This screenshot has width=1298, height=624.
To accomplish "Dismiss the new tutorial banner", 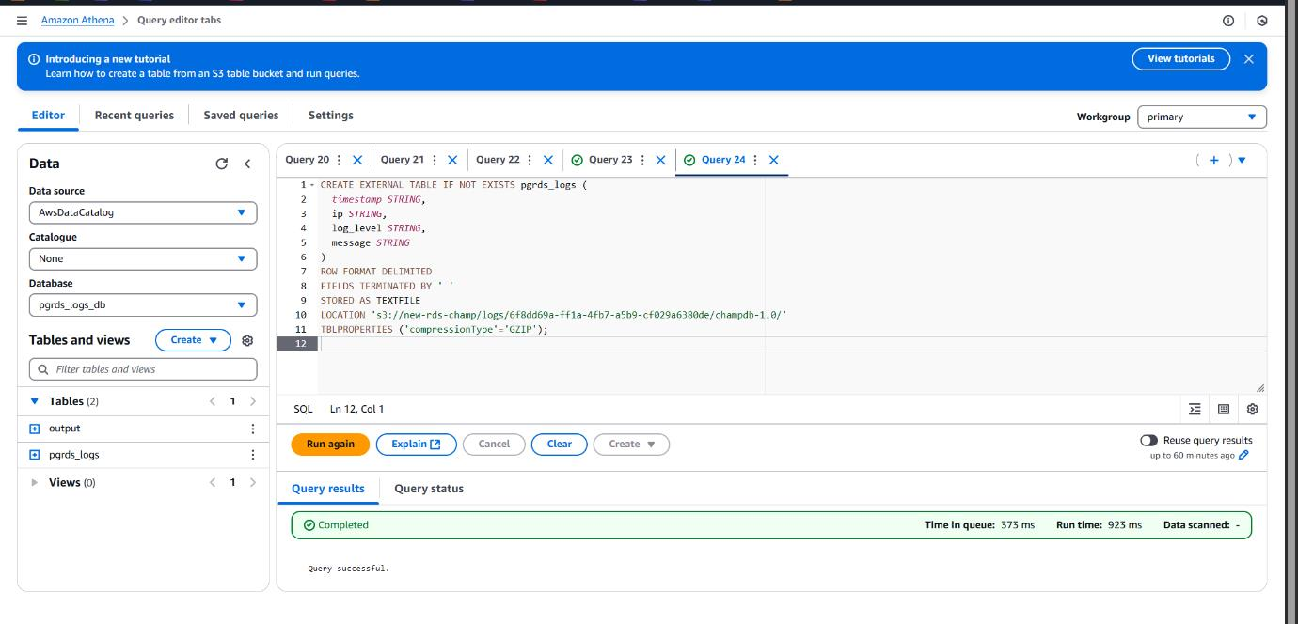I will (1248, 58).
